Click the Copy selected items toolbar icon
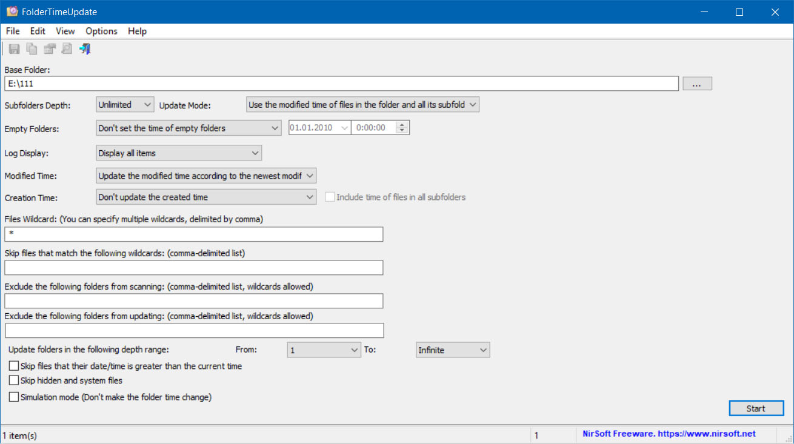This screenshot has width=794, height=444. click(32, 49)
